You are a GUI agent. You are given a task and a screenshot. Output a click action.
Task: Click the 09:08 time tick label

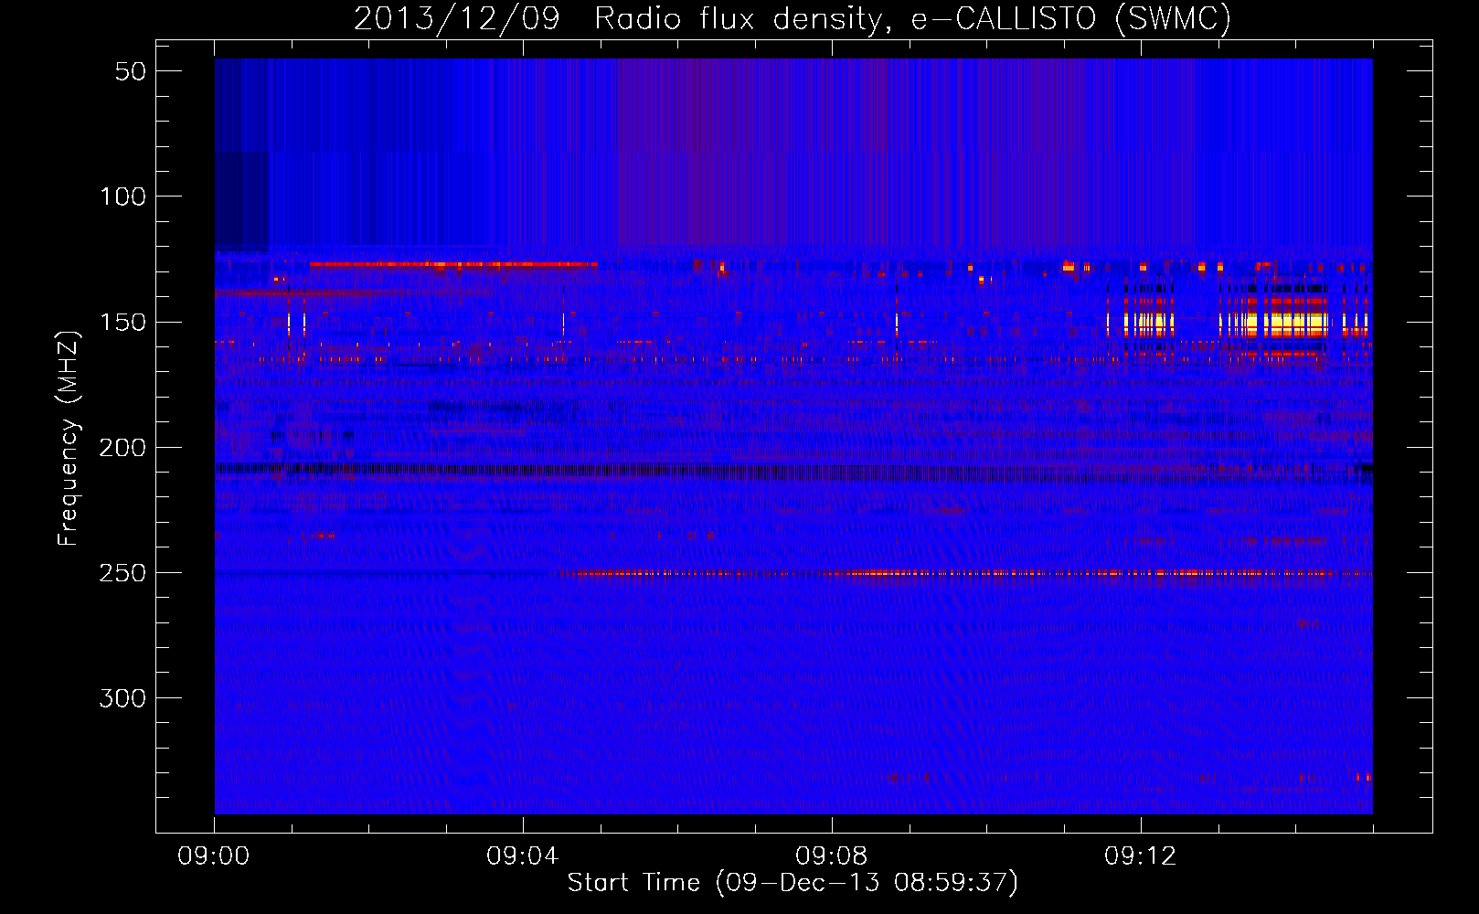click(832, 856)
